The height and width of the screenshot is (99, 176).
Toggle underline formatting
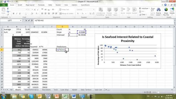[20, 13]
